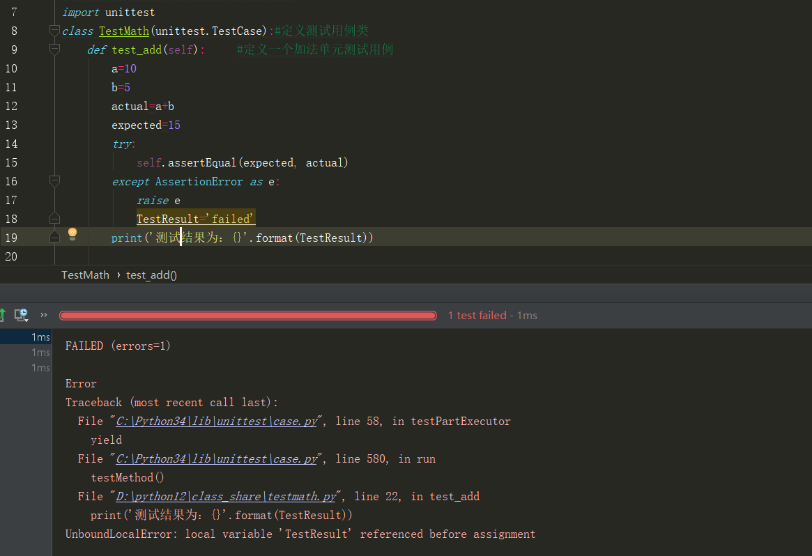Show hidden toolbar actions via double chevron
Viewport: 812px width, 556px height.
click(44, 315)
